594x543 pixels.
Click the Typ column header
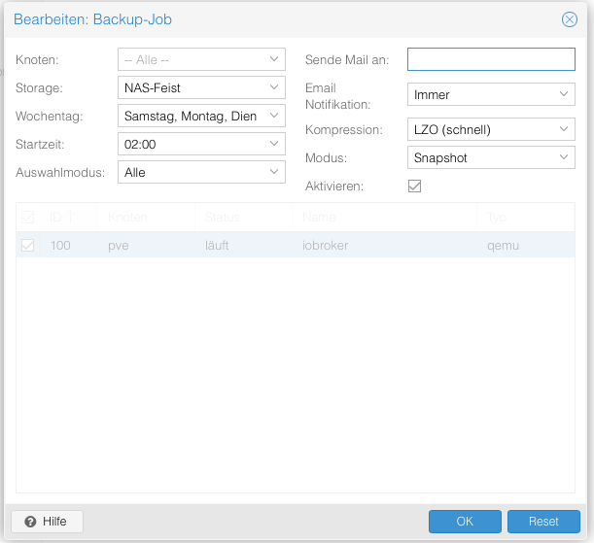(x=526, y=218)
